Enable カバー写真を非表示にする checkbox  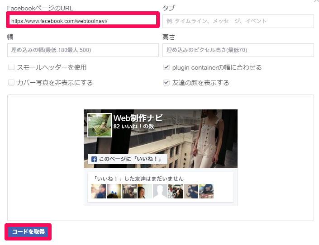click(11, 82)
